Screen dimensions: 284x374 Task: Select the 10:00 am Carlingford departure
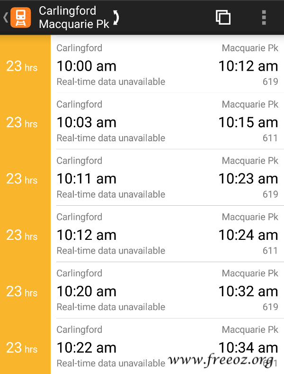point(167,64)
